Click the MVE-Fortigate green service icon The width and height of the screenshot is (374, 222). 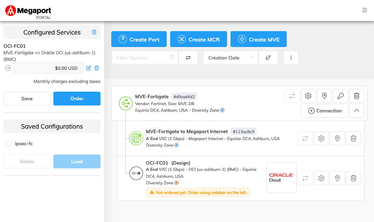tap(126, 103)
